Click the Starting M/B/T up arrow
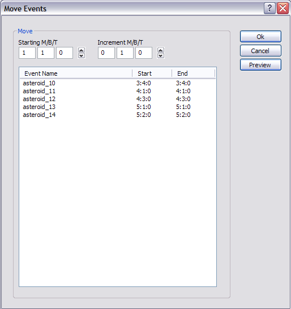Image resolution: width=291 pixels, height=309 pixels. point(82,50)
